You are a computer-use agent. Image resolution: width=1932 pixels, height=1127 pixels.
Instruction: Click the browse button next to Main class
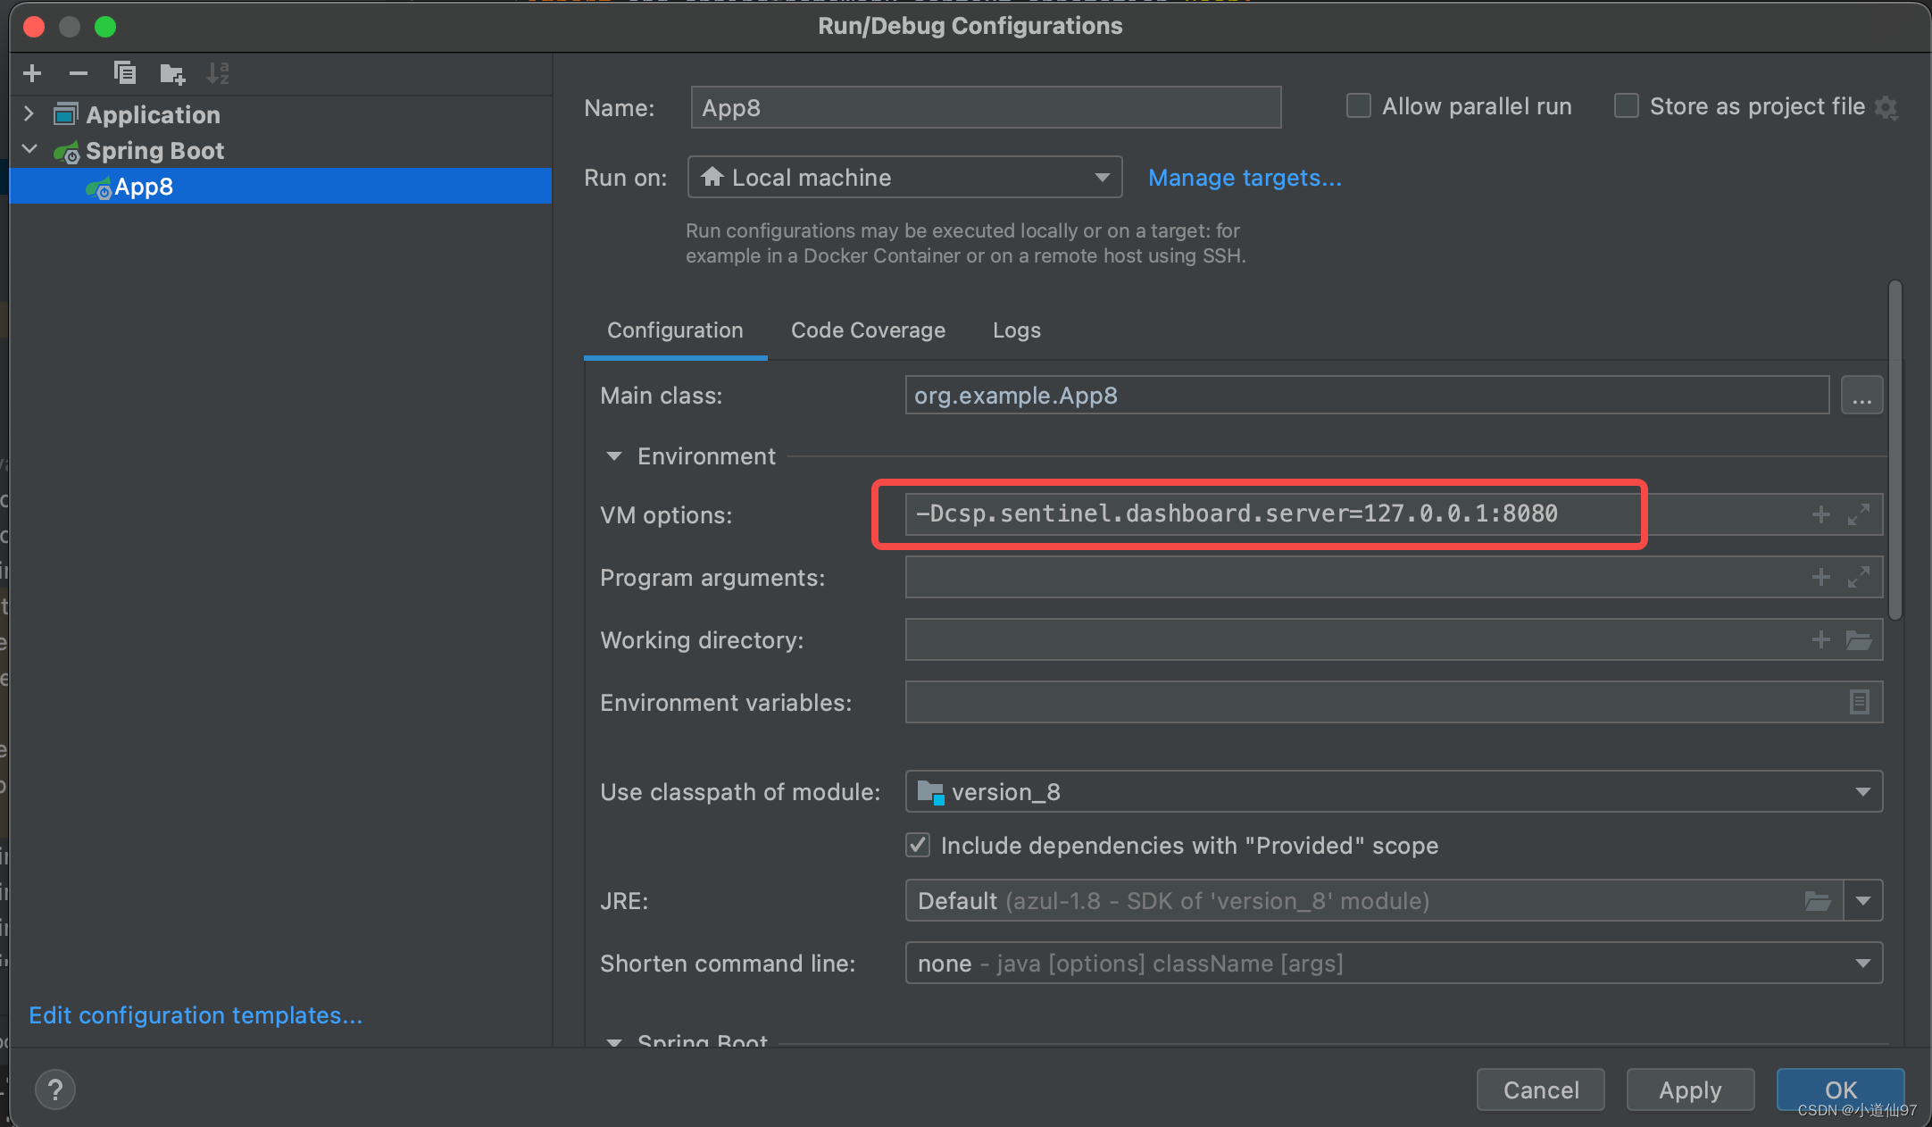[1861, 396]
